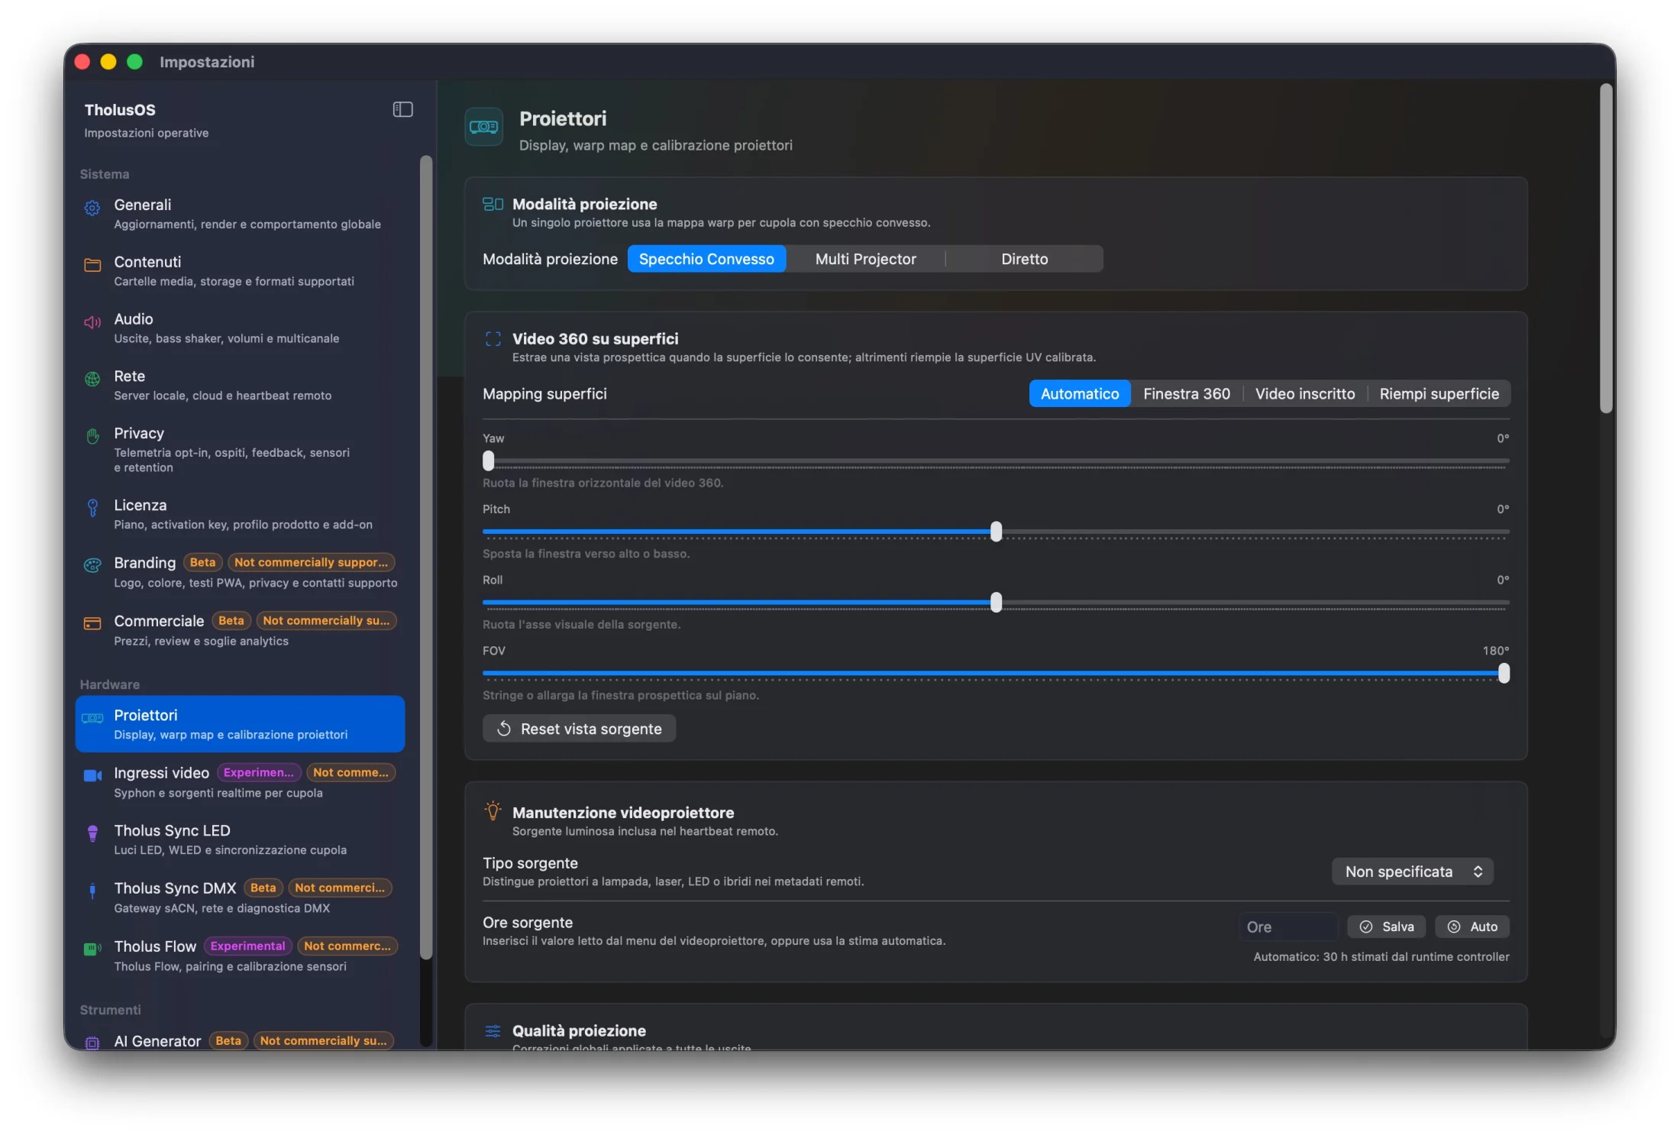
Task: Click the Yaw slider handle
Action: tap(489, 461)
